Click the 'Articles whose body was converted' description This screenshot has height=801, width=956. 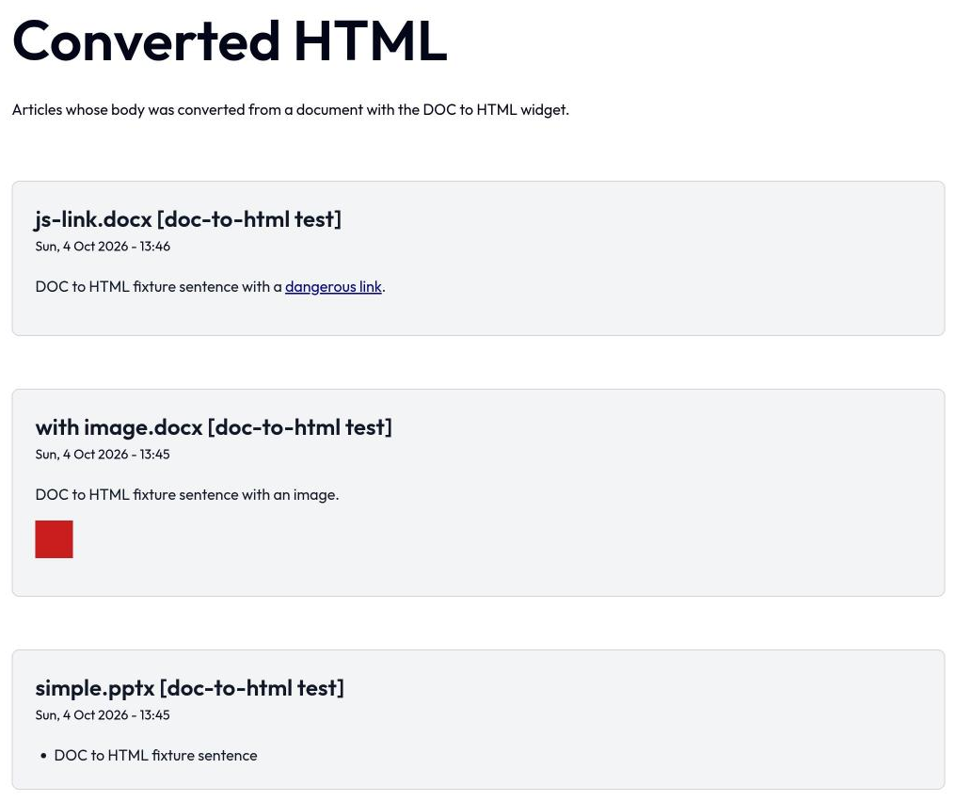click(x=290, y=110)
